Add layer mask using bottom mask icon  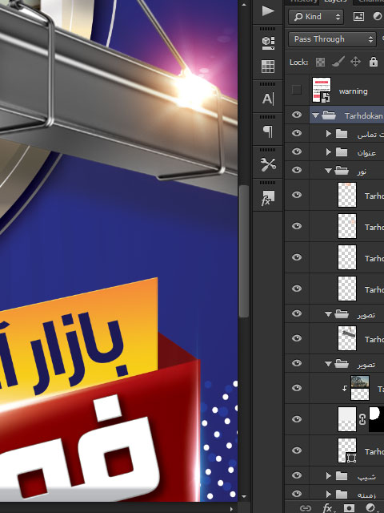[349, 508]
